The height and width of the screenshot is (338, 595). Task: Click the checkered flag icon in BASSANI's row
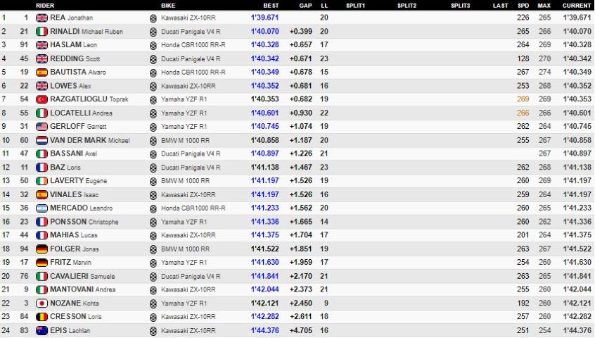tap(153, 154)
